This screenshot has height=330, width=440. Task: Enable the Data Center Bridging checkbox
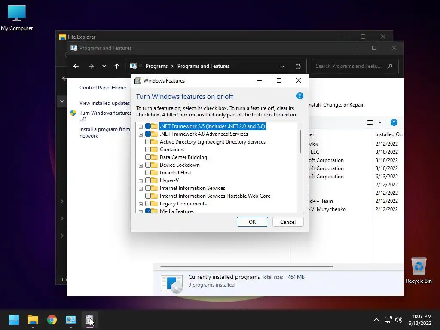coord(148,157)
